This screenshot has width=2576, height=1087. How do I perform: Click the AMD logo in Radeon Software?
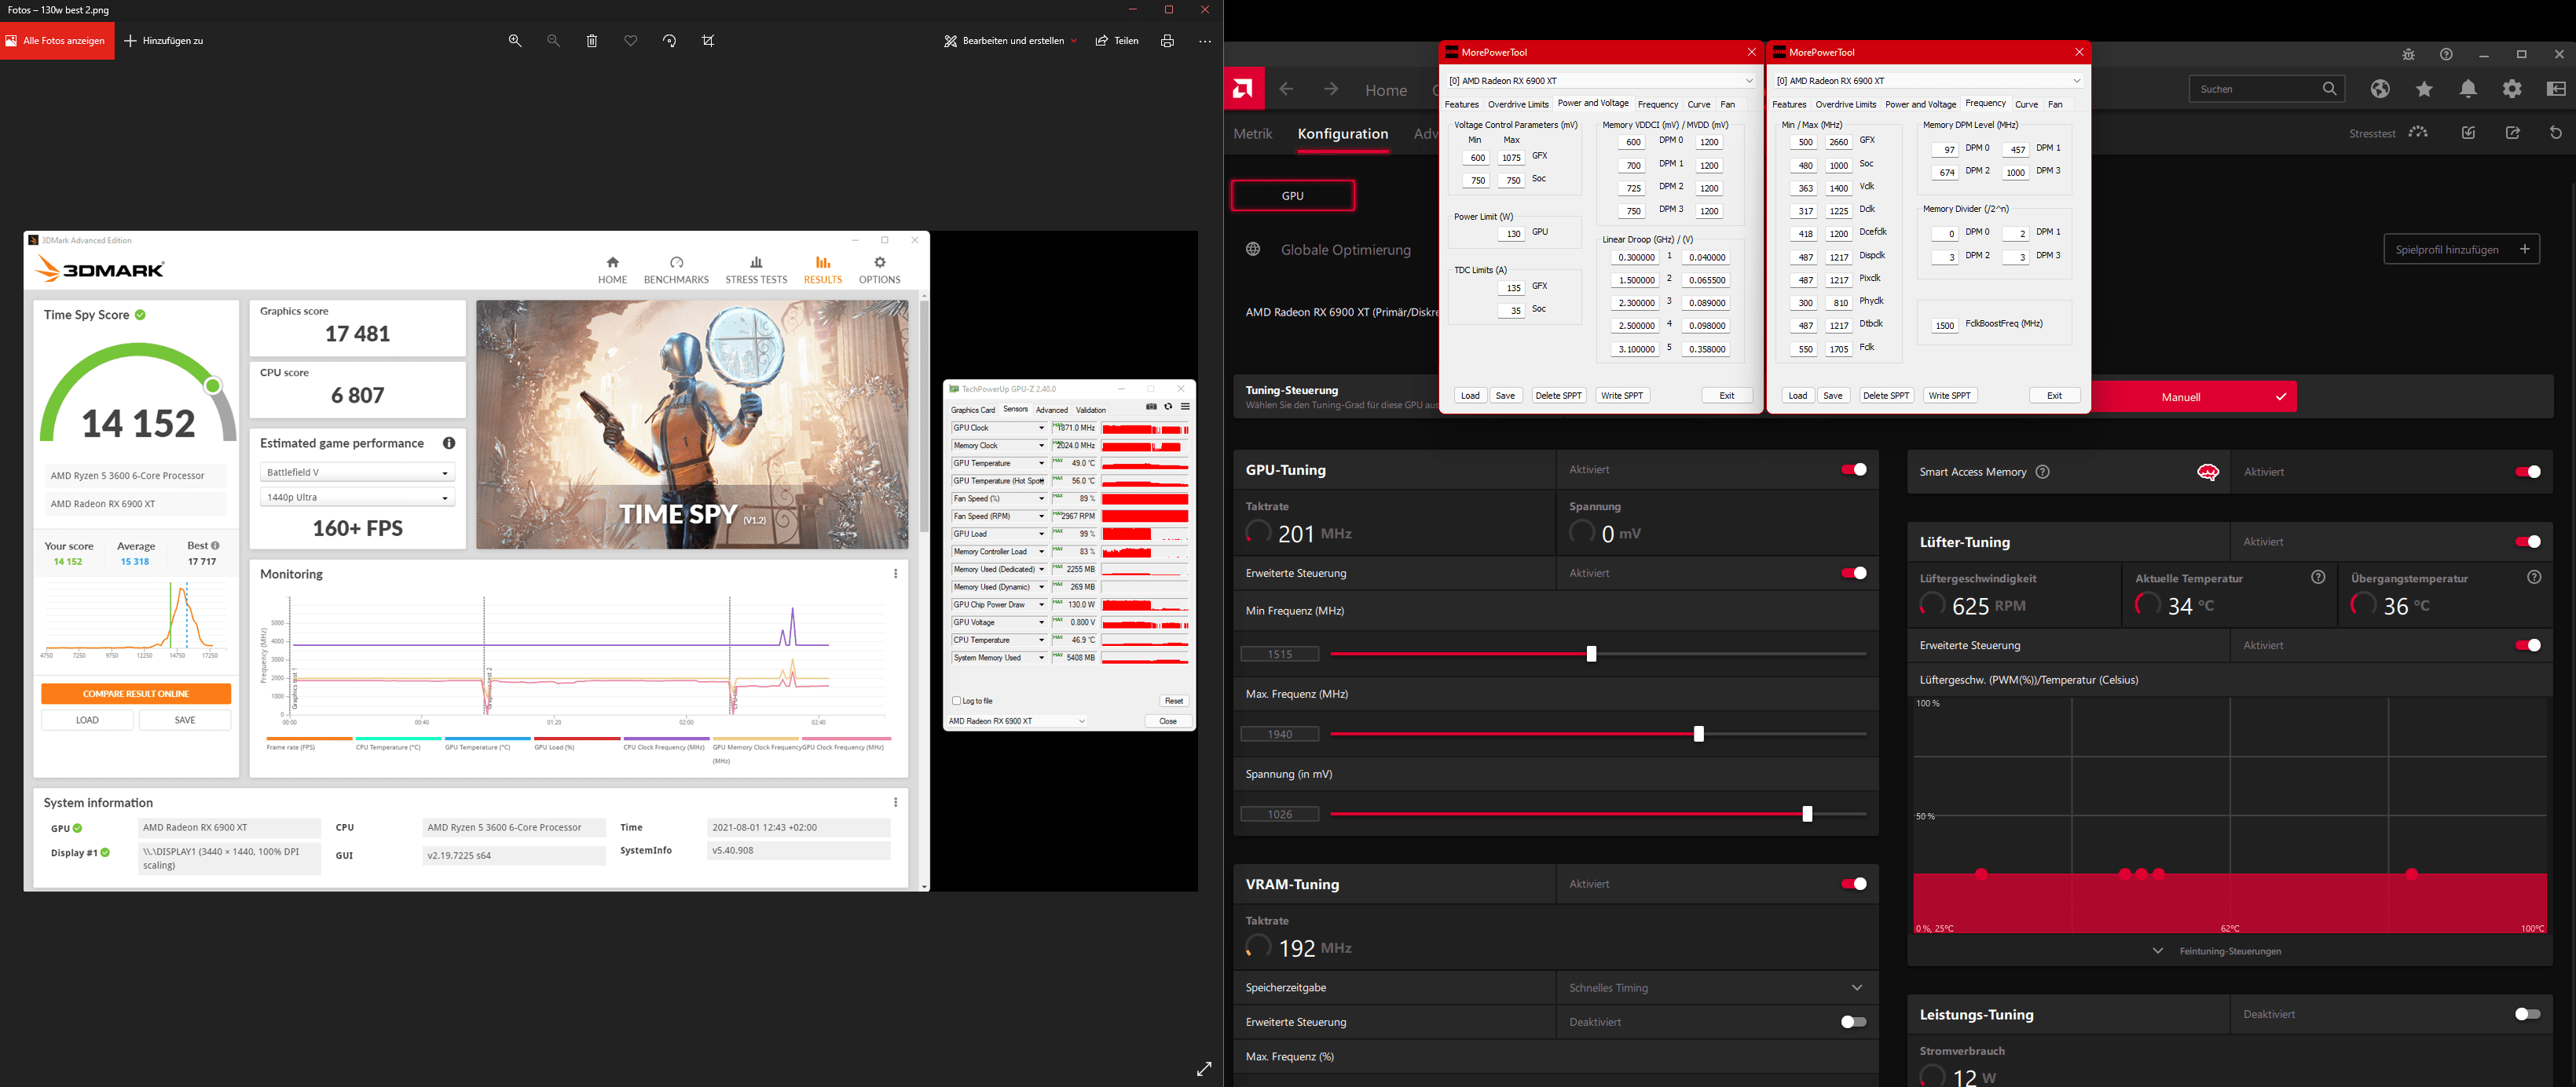(1244, 89)
